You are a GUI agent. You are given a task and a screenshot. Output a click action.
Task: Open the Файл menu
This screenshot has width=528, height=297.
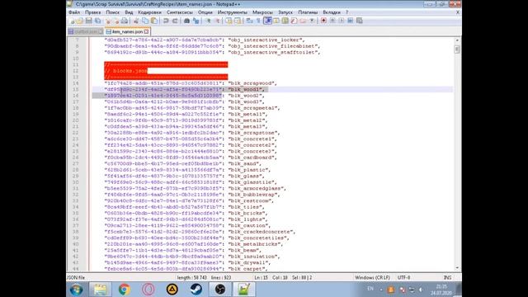[x=74, y=12]
